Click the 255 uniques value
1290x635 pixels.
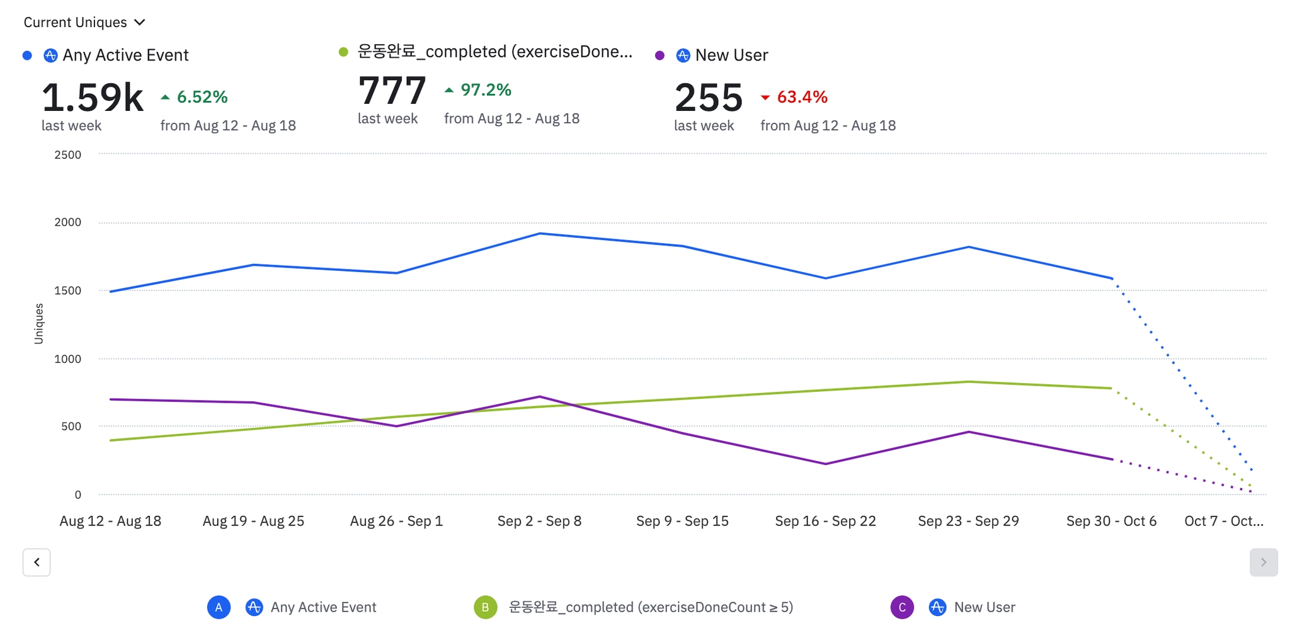tap(709, 98)
